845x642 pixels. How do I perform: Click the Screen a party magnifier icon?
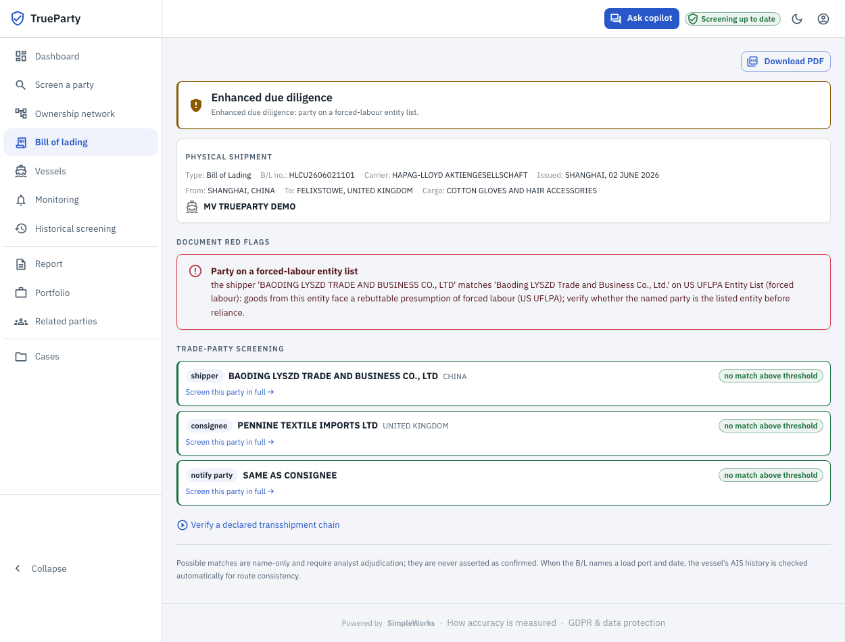pos(21,84)
